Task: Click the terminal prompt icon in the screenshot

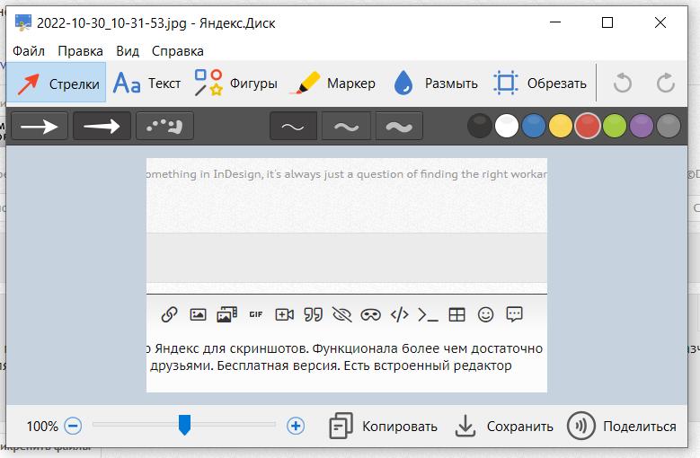Action: pyautogui.click(x=428, y=315)
